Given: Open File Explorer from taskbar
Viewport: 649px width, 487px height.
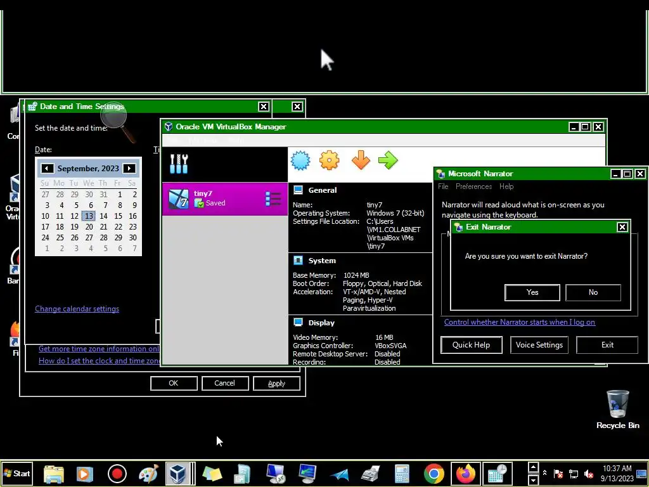Looking at the screenshot, I should tap(54, 474).
